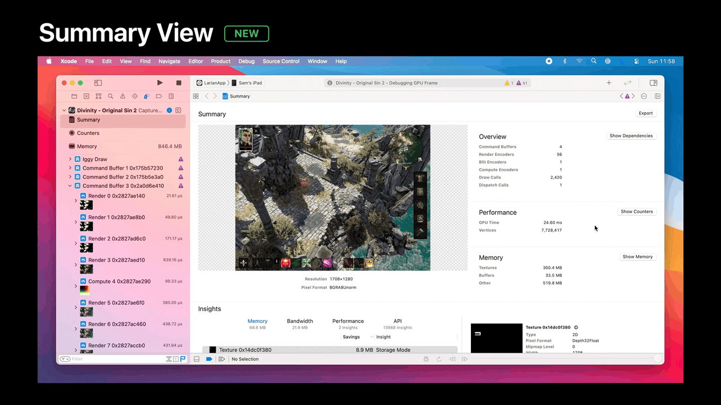
Task: Open the Test navigator diamond icon
Action: pyautogui.click(x=135, y=96)
